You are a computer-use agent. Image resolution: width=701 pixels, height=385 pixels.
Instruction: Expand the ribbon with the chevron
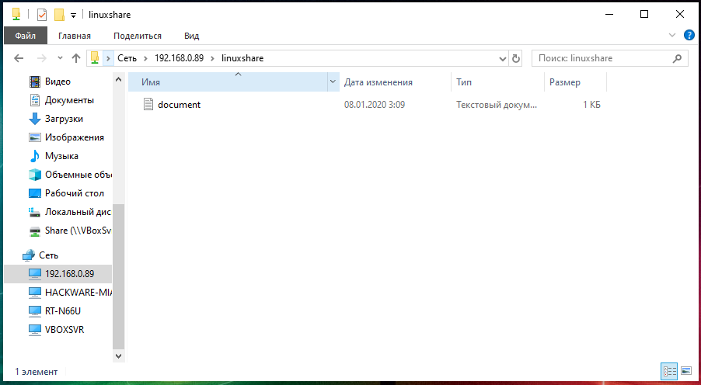tap(672, 36)
